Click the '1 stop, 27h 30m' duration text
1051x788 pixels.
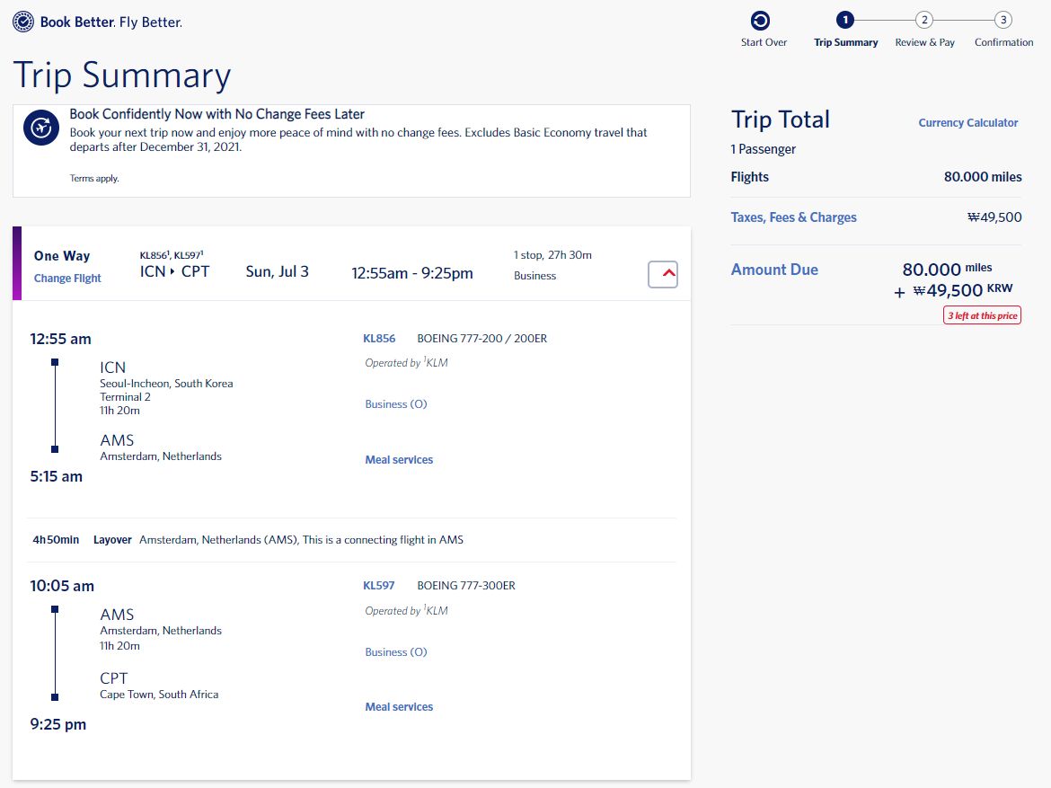[553, 255]
